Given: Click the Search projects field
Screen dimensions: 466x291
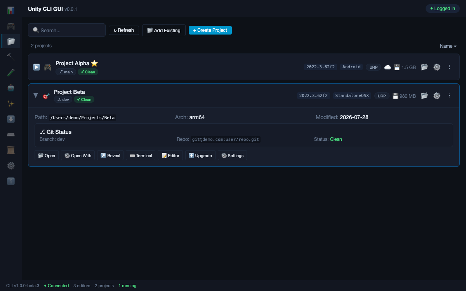Looking at the screenshot, I should 67,30.
